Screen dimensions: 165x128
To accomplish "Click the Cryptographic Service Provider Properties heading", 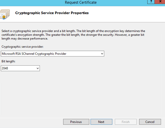I will (52, 13).
